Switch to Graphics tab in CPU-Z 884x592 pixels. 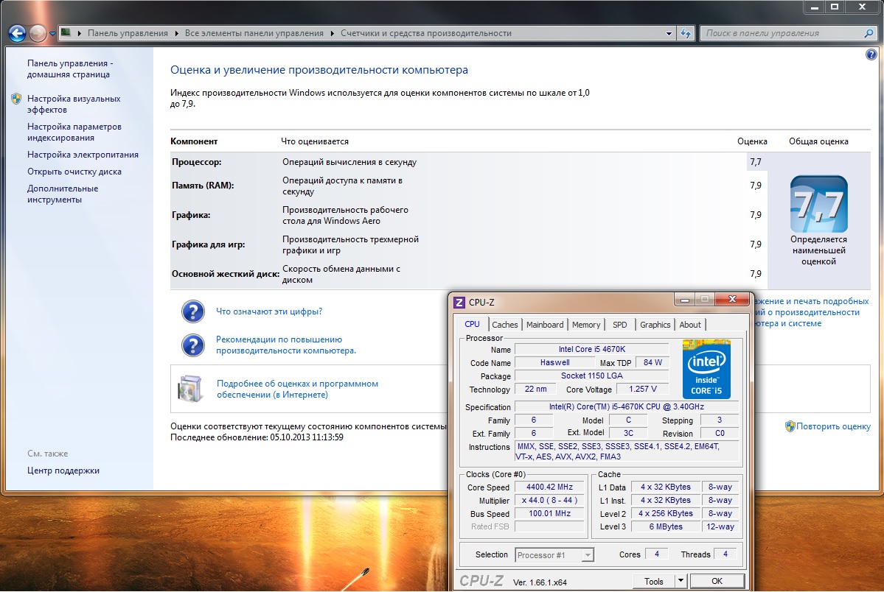click(655, 325)
